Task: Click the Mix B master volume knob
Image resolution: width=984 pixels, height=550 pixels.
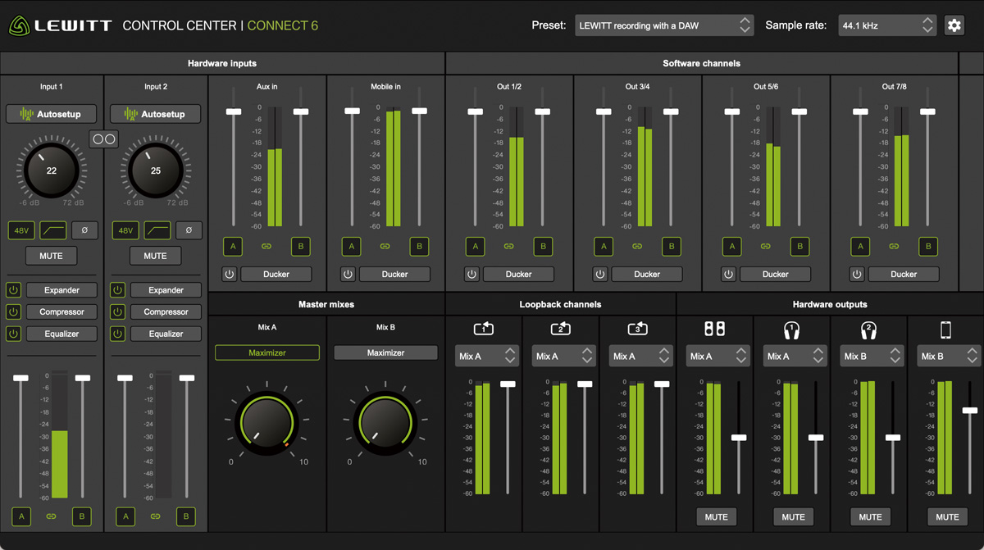Action: pos(385,421)
